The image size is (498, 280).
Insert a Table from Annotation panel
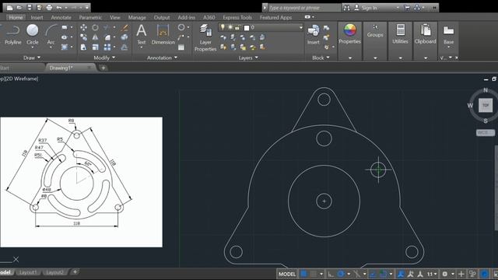181,47
